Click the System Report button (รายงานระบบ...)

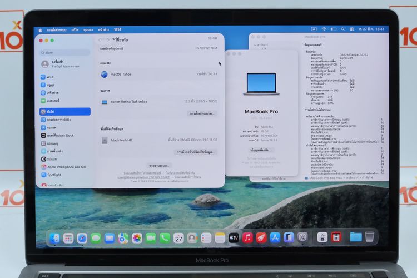pyautogui.click(x=159, y=166)
